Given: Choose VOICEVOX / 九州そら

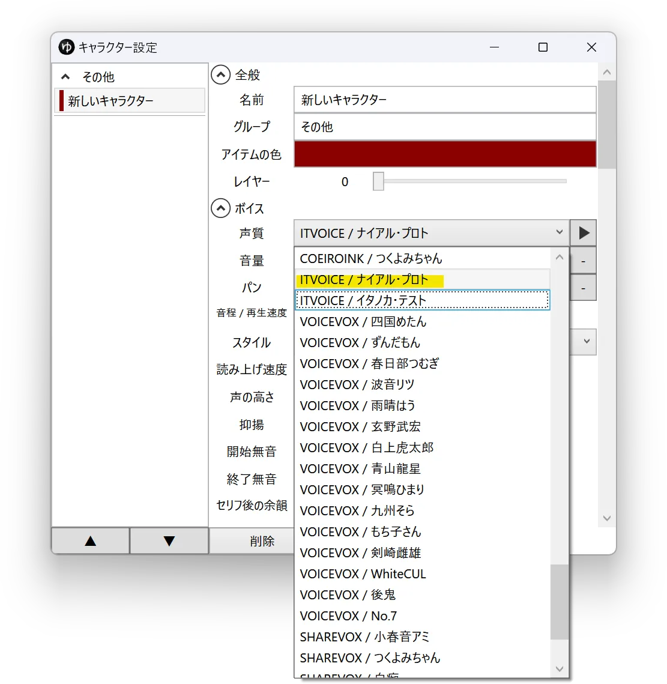Looking at the screenshot, I should pos(422,510).
